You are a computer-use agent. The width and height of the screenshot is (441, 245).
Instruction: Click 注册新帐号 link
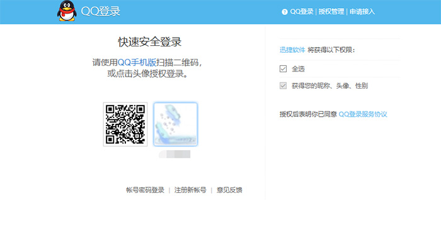coord(190,190)
